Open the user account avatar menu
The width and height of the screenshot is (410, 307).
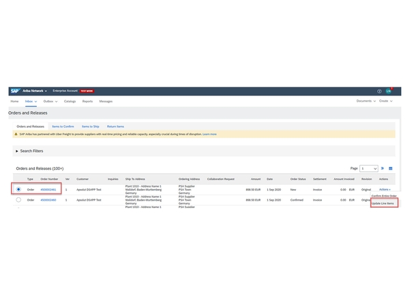point(389,91)
